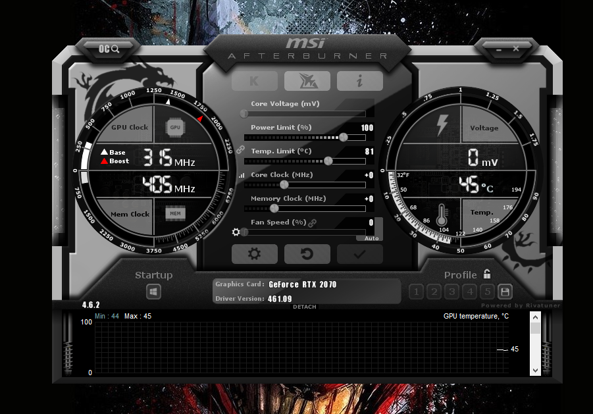This screenshot has width=593, height=414.
Task: Toggle the profile lock icon
Action: (487, 274)
